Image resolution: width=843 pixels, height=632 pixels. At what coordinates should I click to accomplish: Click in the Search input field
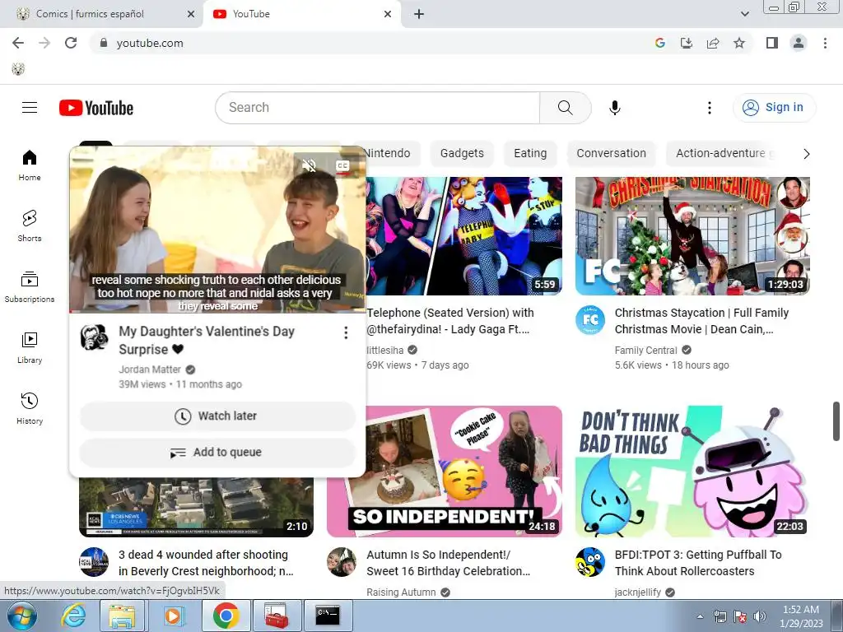tap(377, 108)
